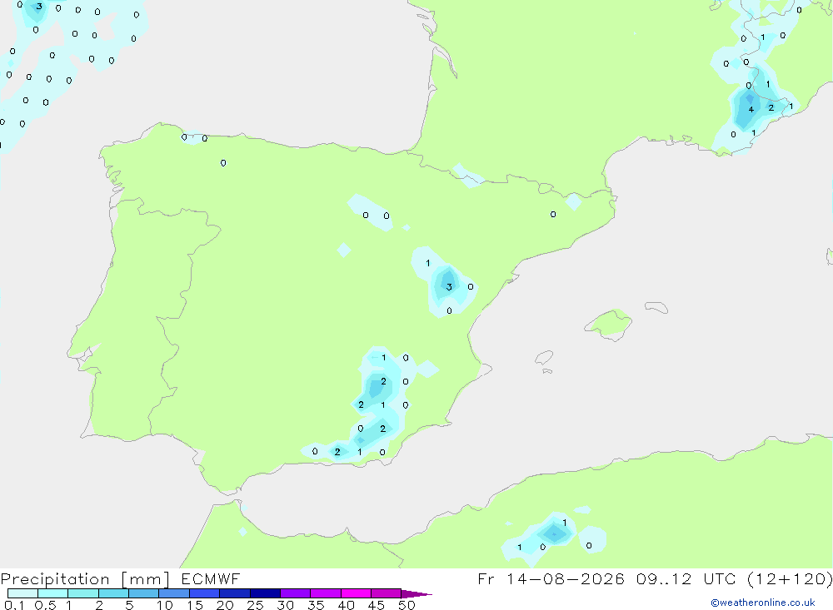Select the 40–45 mm magenta legend swatch

coord(356,593)
